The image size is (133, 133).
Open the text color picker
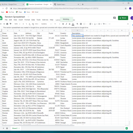(73, 24)
